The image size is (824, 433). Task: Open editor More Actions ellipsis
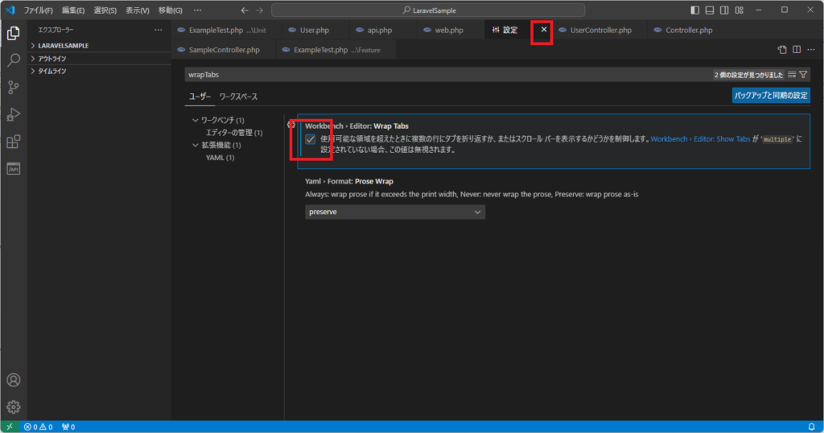coord(811,49)
